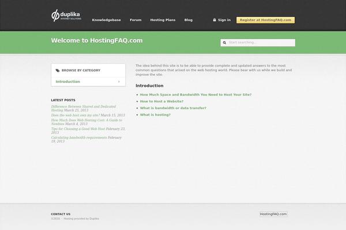The width and height of the screenshot is (346, 230).
Task: Open the Blog menu item
Action: tap(189, 20)
